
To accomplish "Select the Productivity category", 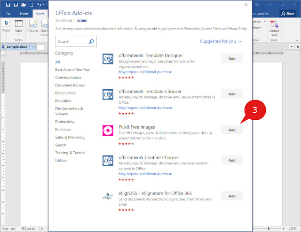I will click(65, 122).
